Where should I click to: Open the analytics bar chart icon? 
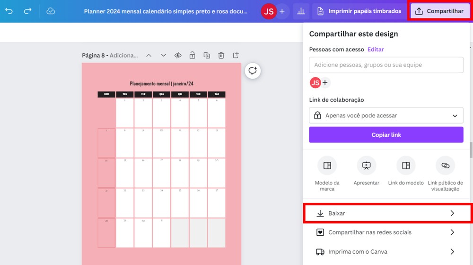click(x=301, y=11)
